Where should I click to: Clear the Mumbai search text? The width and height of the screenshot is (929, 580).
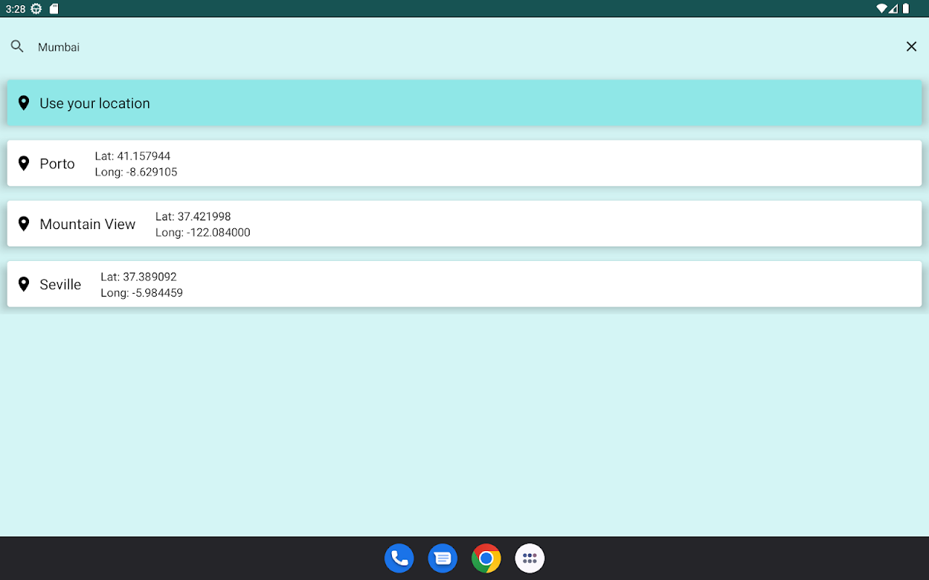[912, 46]
